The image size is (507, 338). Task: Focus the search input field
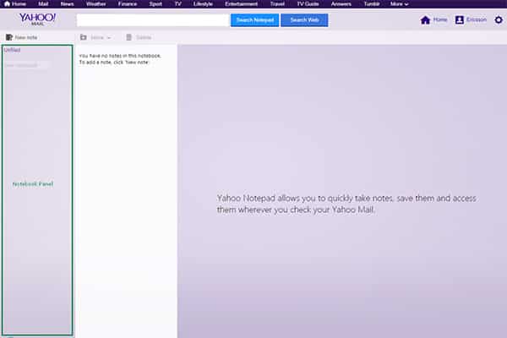pyautogui.click(x=153, y=20)
